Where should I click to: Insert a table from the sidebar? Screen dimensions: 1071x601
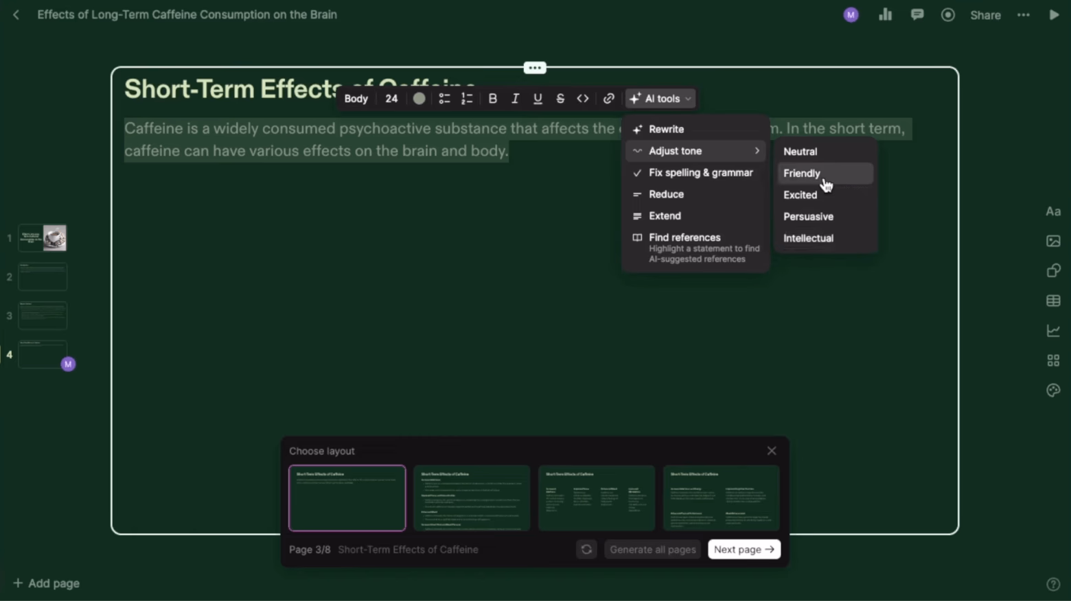[x=1053, y=300]
